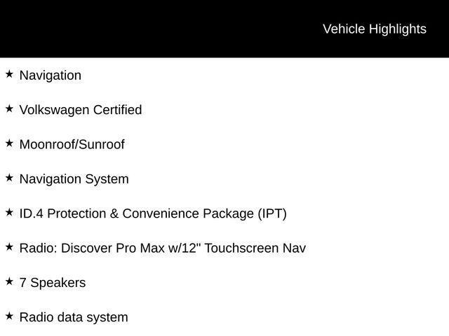Viewport: 449px width, 336px height.
Task: Select the star before ID.4 Protection Package
Action: click(x=8, y=212)
